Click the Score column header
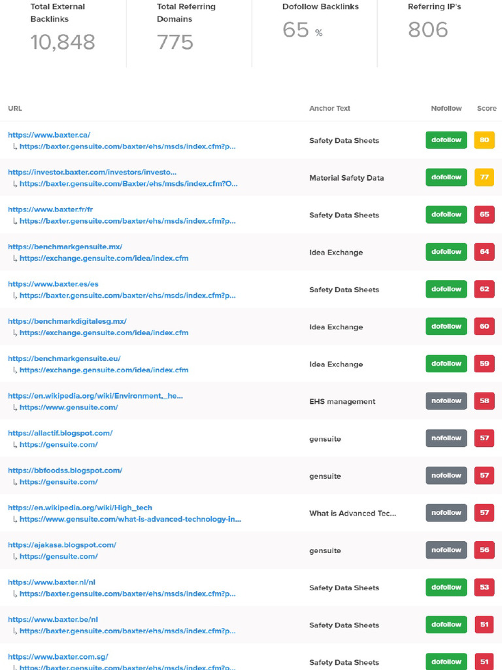Viewport: 502px width, 670px height. pos(486,109)
